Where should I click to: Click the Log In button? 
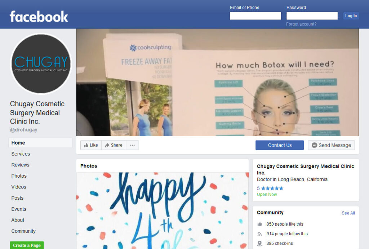coord(351,16)
